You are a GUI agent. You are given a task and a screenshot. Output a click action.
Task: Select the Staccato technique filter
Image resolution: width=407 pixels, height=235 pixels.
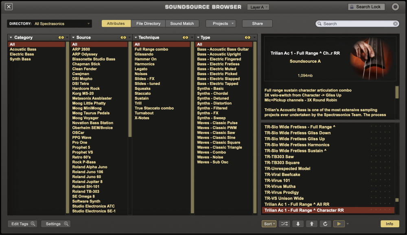coord(143,93)
